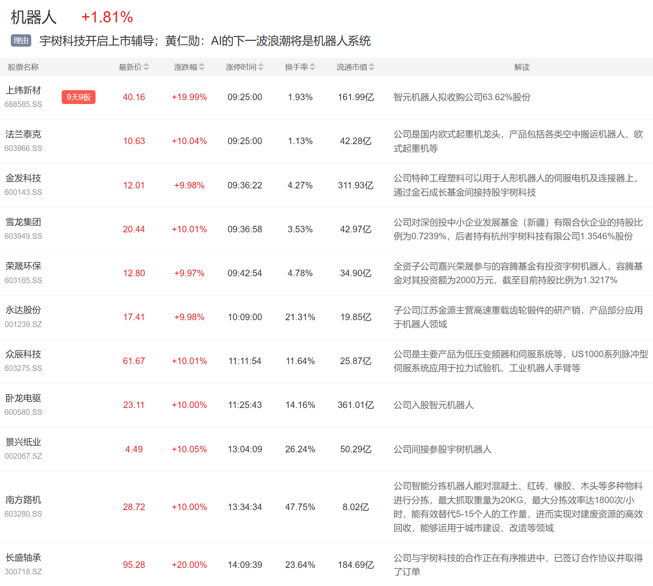Click the 理由 tag badge
653x586 pixels.
tap(21, 40)
